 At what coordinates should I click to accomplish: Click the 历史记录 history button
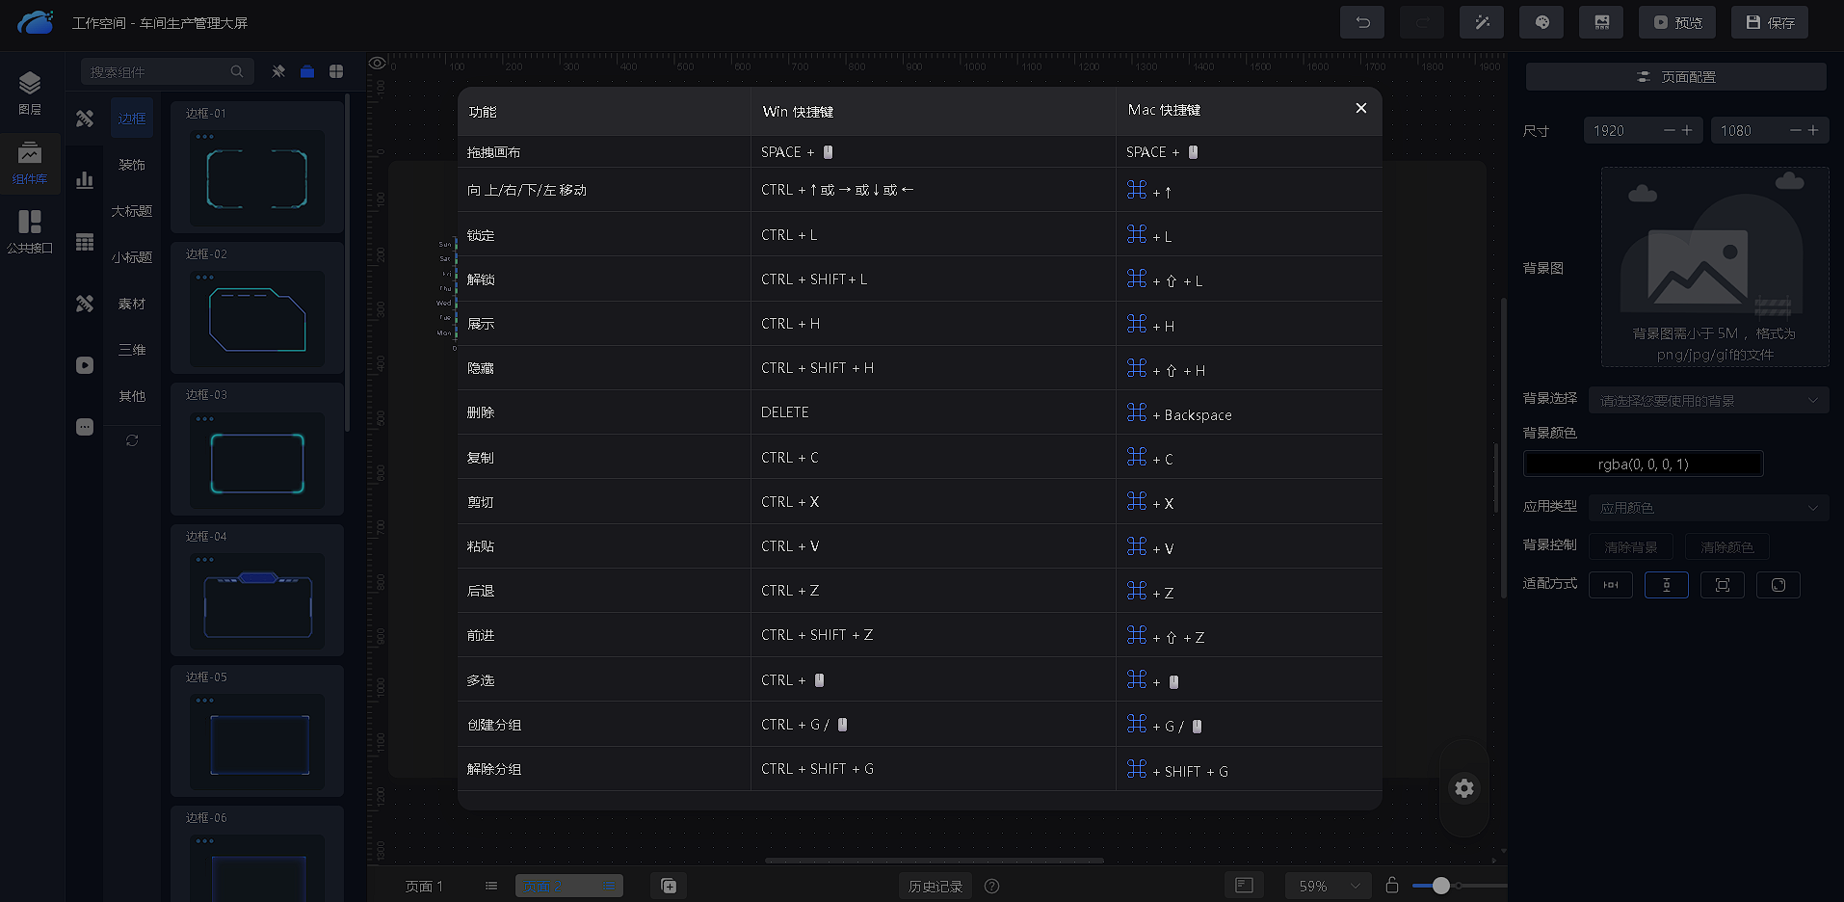pos(935,886)
